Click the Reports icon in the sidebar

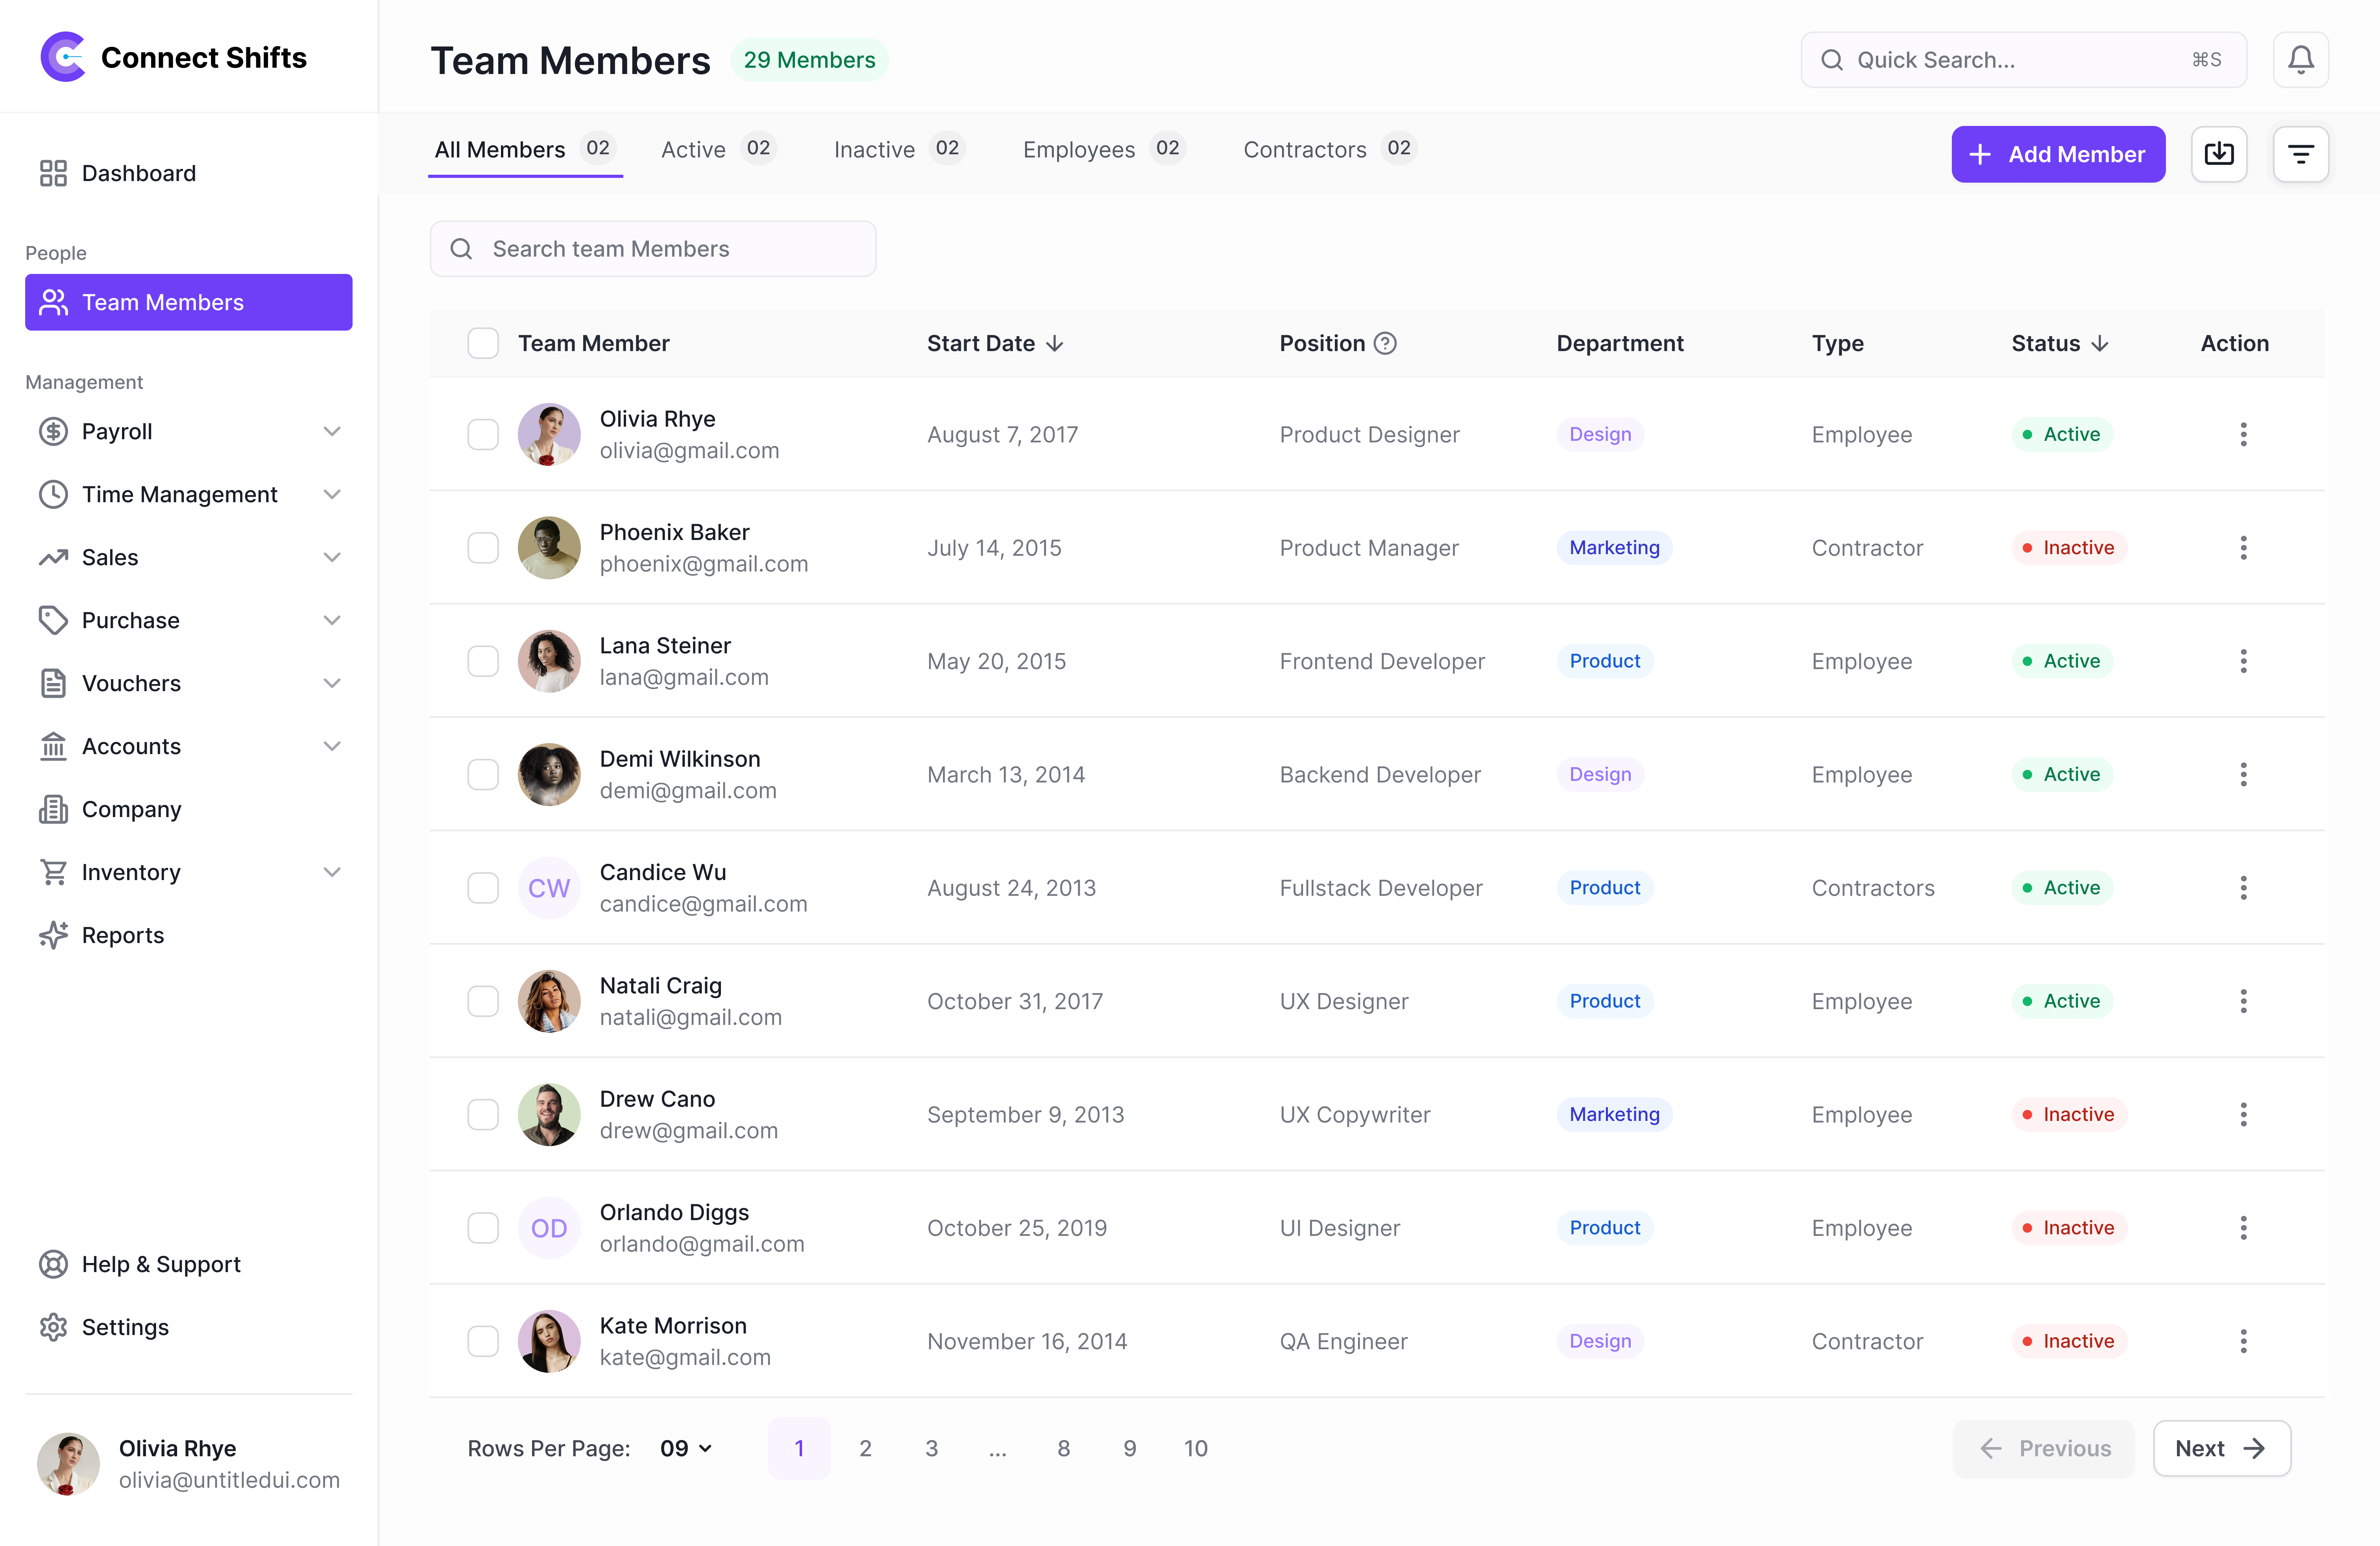click(54, 934)
